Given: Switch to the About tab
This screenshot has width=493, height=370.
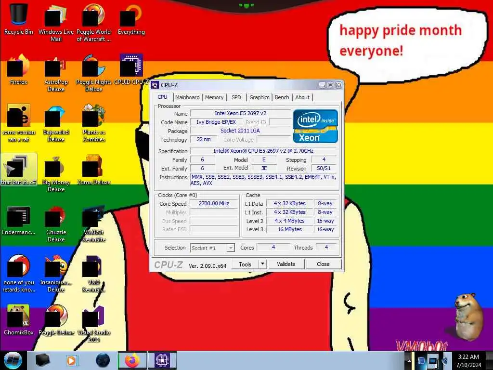Looking at the screenshot, I should (302, 97).
